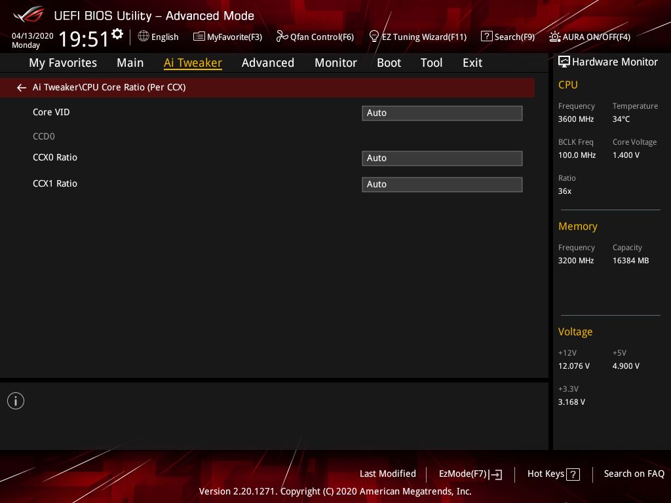The height and width of the screenshot is (503, 671).
Task: Toggle AURA ON/OFF(F4)
Action: [x=596, y=37]
